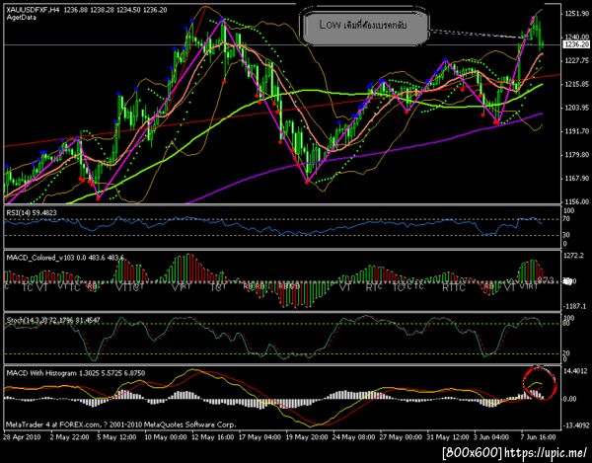Click price axis label 1215.85
Image resolution: width=592 pixels, height=463 pixels.
[577, 84]
